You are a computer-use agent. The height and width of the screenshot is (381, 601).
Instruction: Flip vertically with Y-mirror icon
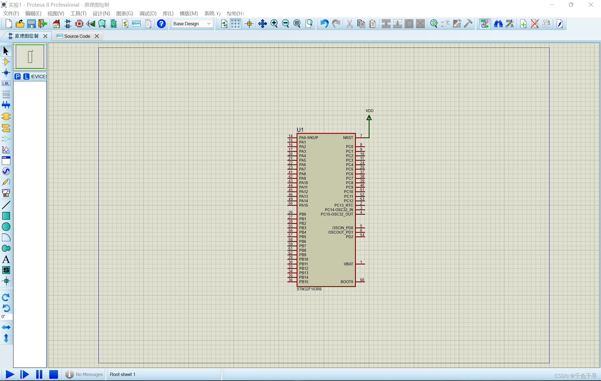(6, 338)
